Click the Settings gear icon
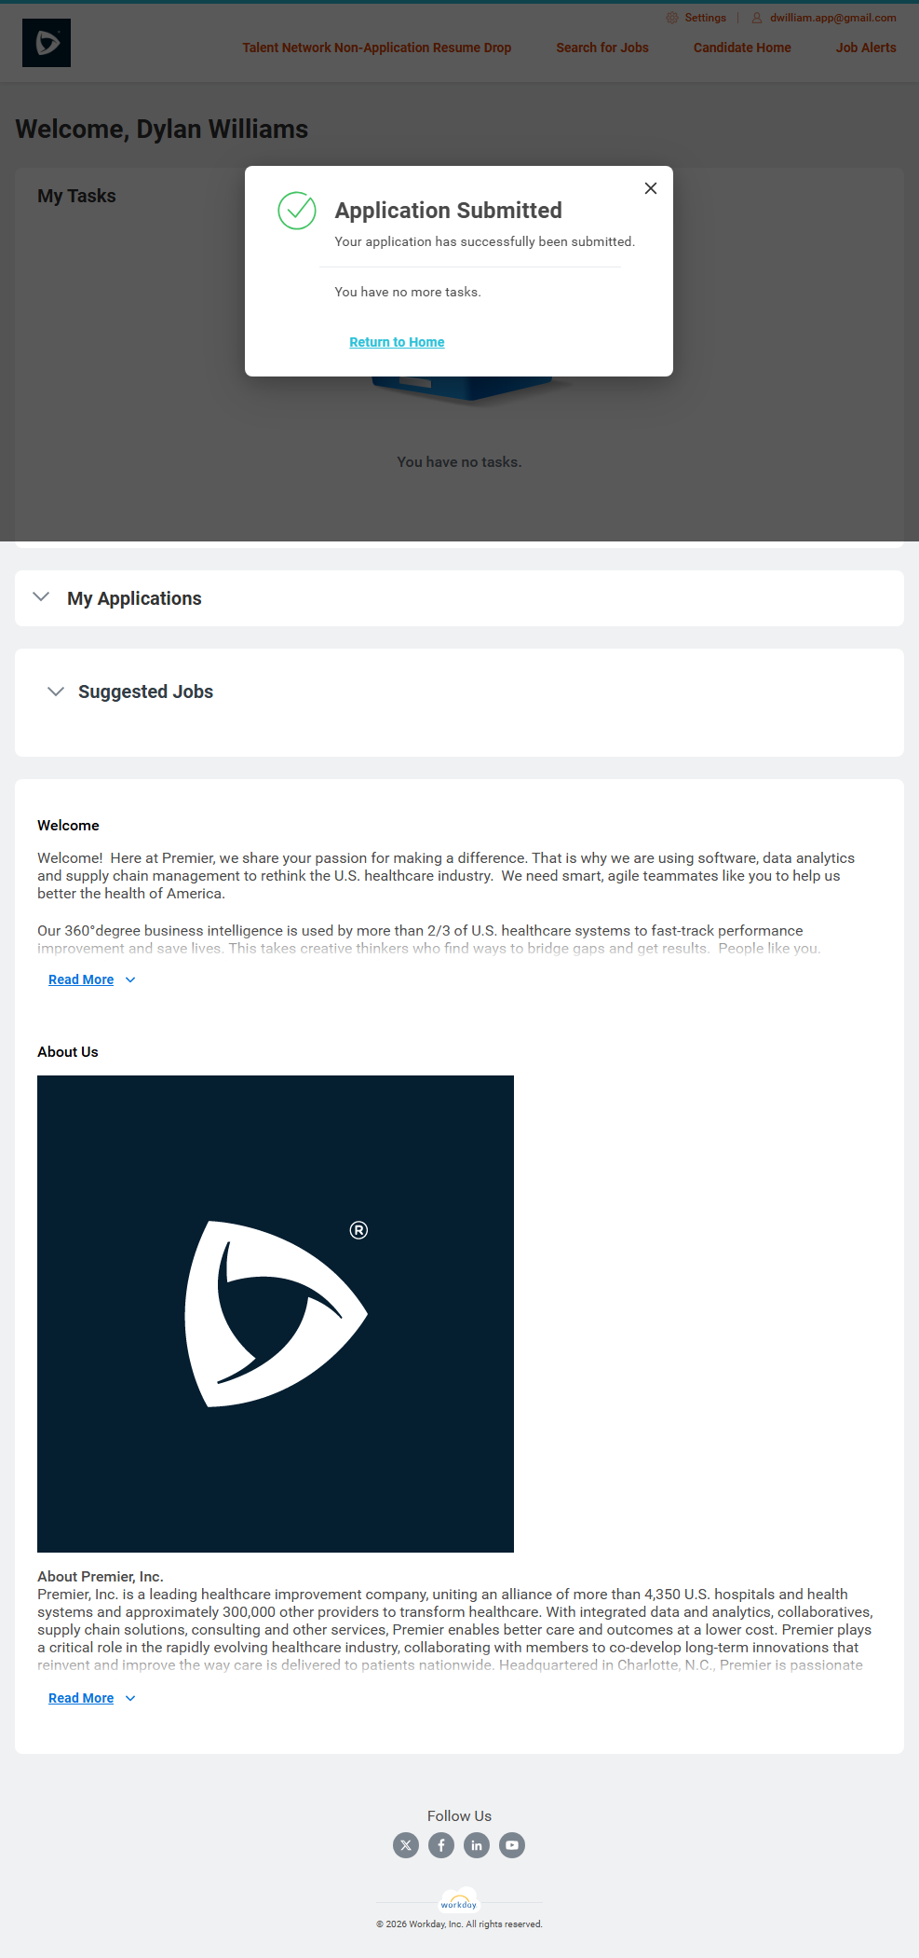The height and width of the screenshot is (1958, 919). pos(672,18)
